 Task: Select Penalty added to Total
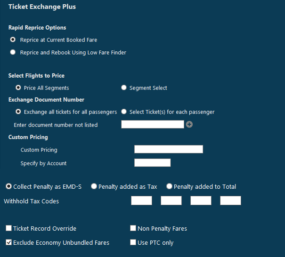[169, 186]
